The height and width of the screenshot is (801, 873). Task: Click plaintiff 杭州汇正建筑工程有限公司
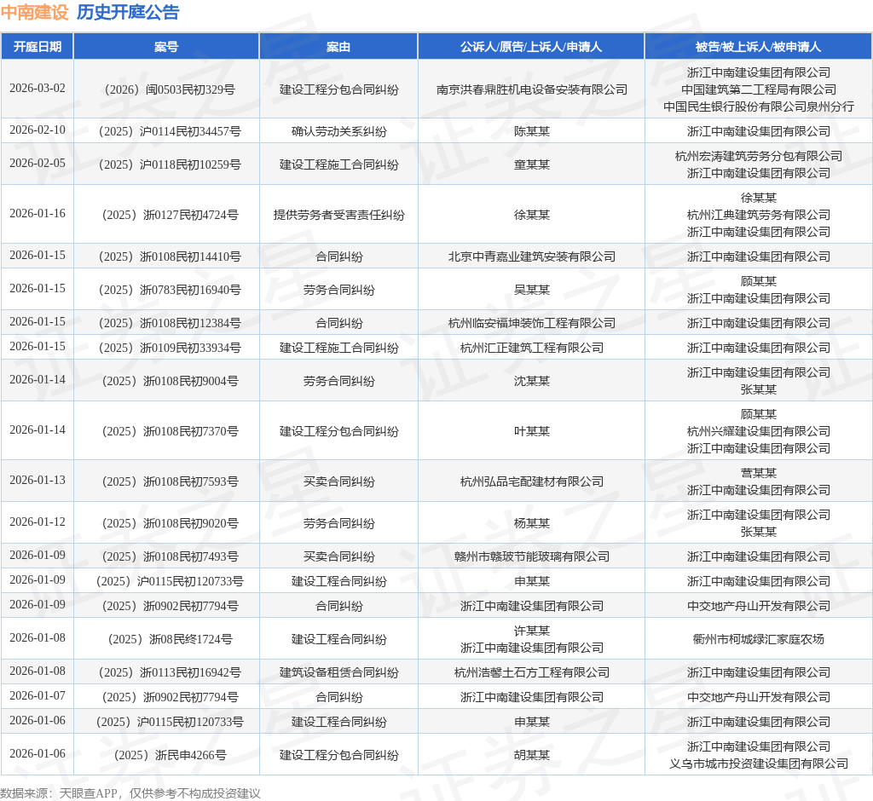532,348
